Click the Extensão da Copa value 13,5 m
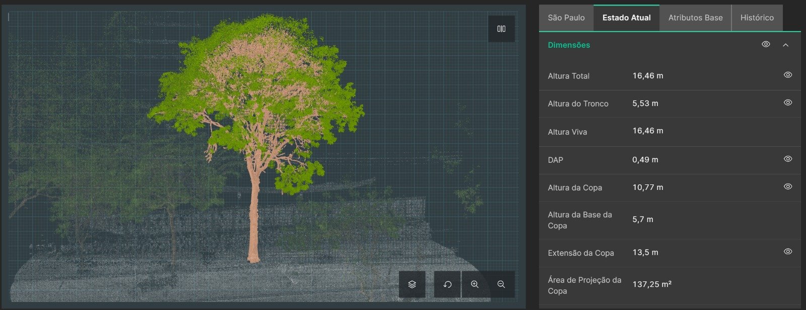This screenshot has width=806, height=310. (x=645, y=252)
